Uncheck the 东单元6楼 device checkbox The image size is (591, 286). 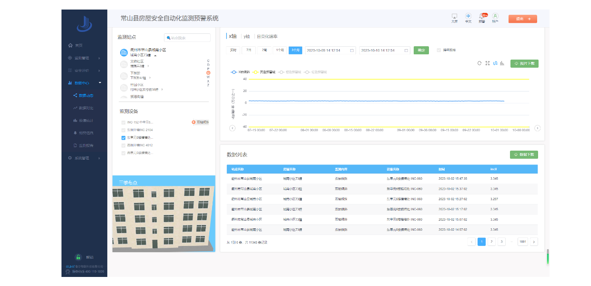[123, 138]
